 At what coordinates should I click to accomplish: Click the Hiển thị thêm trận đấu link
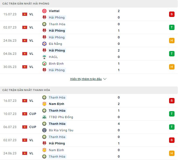tap(86, 79)
